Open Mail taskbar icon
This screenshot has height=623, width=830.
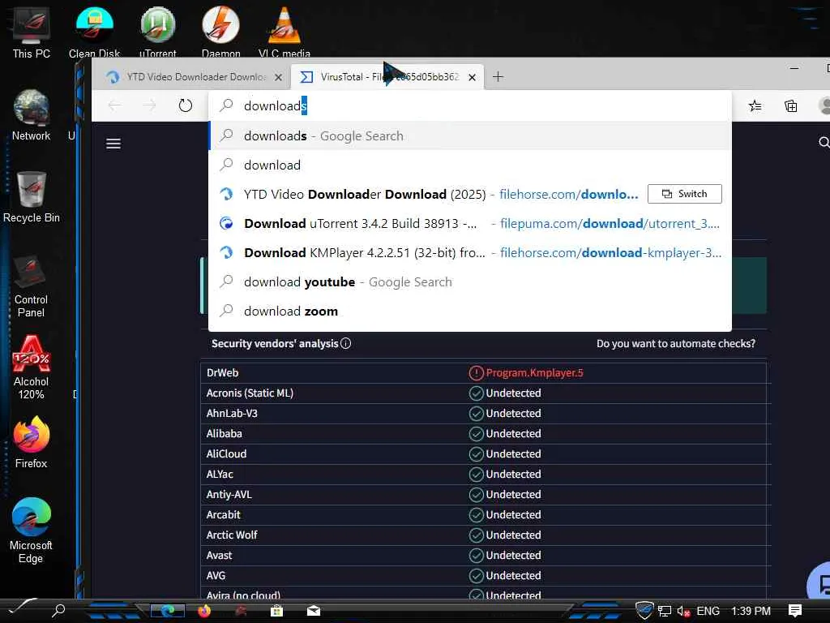click(x=314, y=611)
